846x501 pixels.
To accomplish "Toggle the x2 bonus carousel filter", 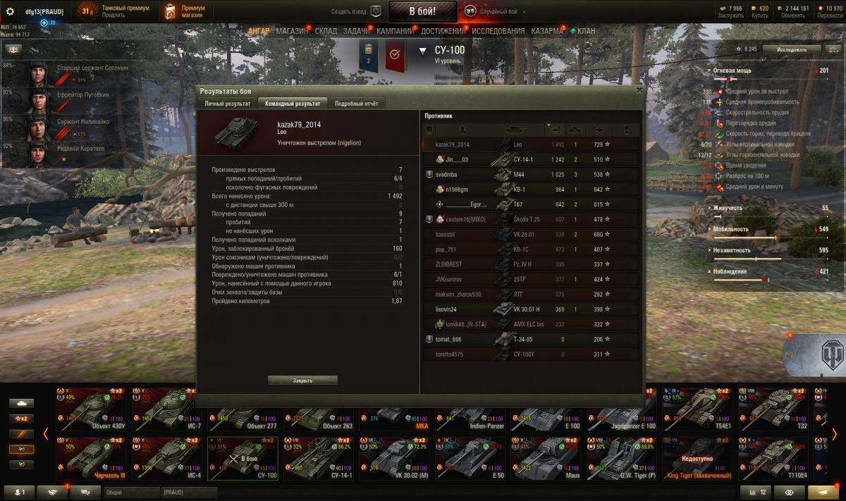I will (21, 419).
